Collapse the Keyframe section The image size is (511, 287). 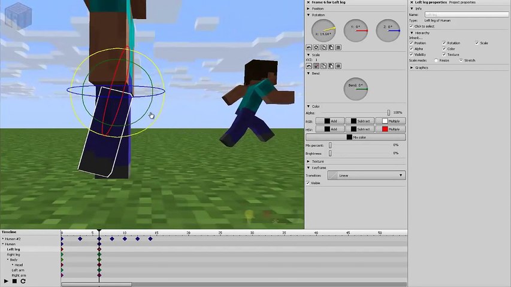coord(309,168)
